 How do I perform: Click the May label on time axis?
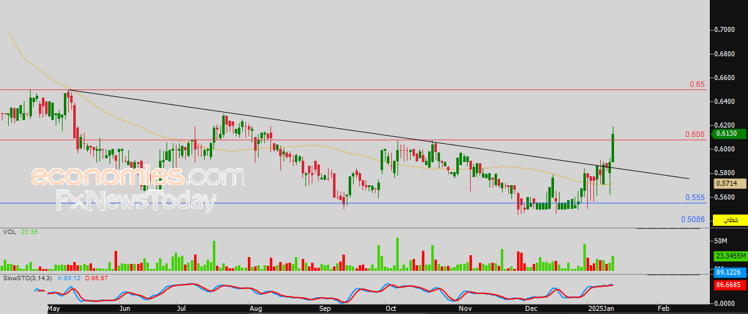click(54, 309)
